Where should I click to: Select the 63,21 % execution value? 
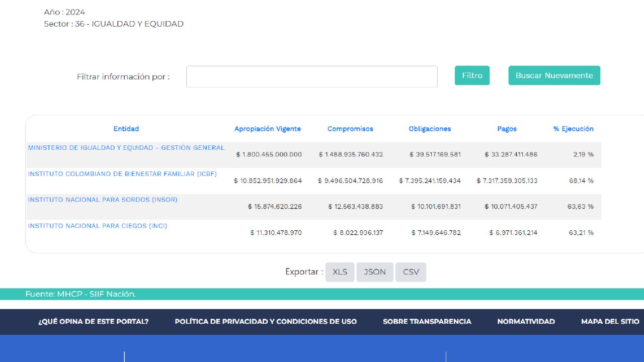click(x=582, y=233)
